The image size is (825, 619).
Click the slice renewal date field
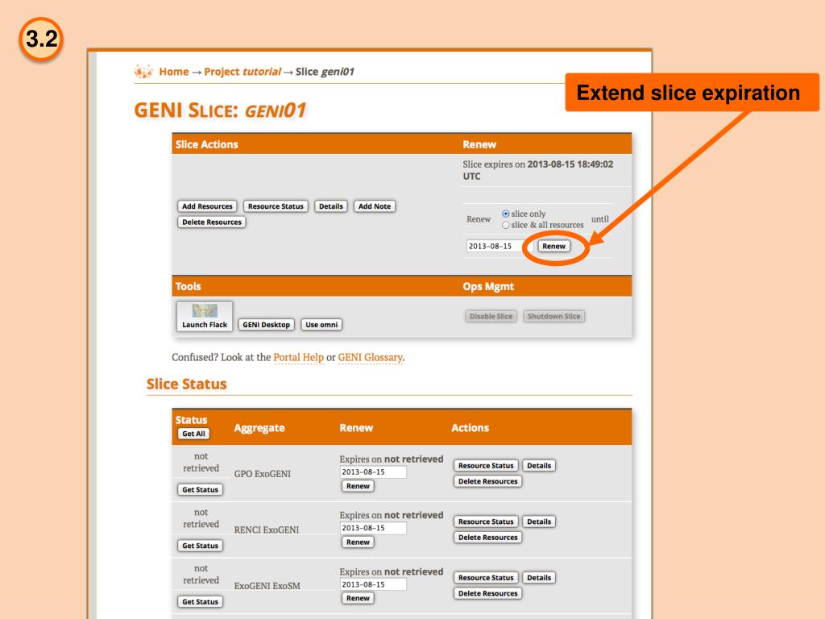499,246
